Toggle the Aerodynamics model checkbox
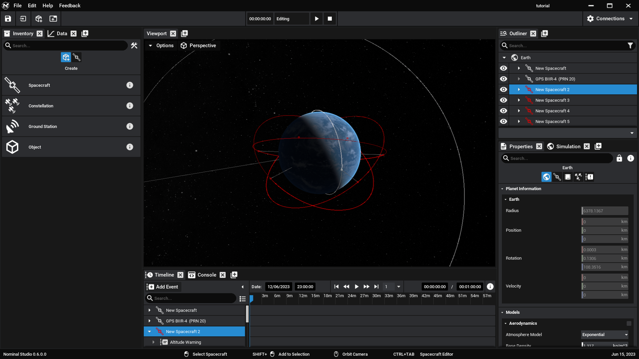Viewport: 639px width, 359px height. pyautogui.click(x=629, y=323)
